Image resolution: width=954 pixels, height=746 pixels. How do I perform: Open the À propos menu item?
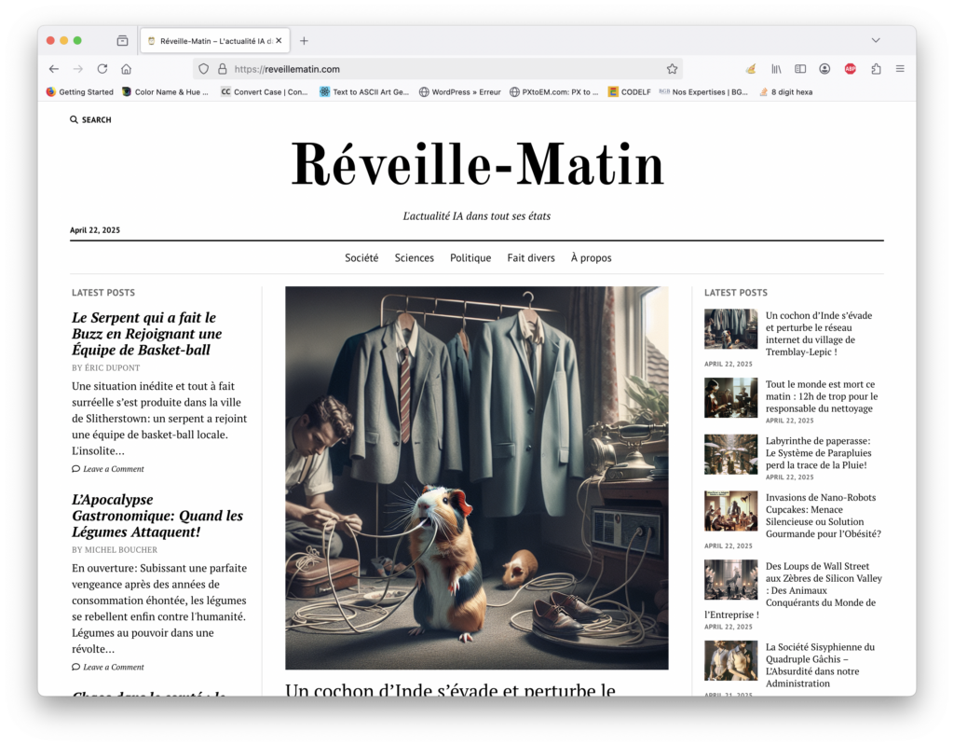point(591,257)
